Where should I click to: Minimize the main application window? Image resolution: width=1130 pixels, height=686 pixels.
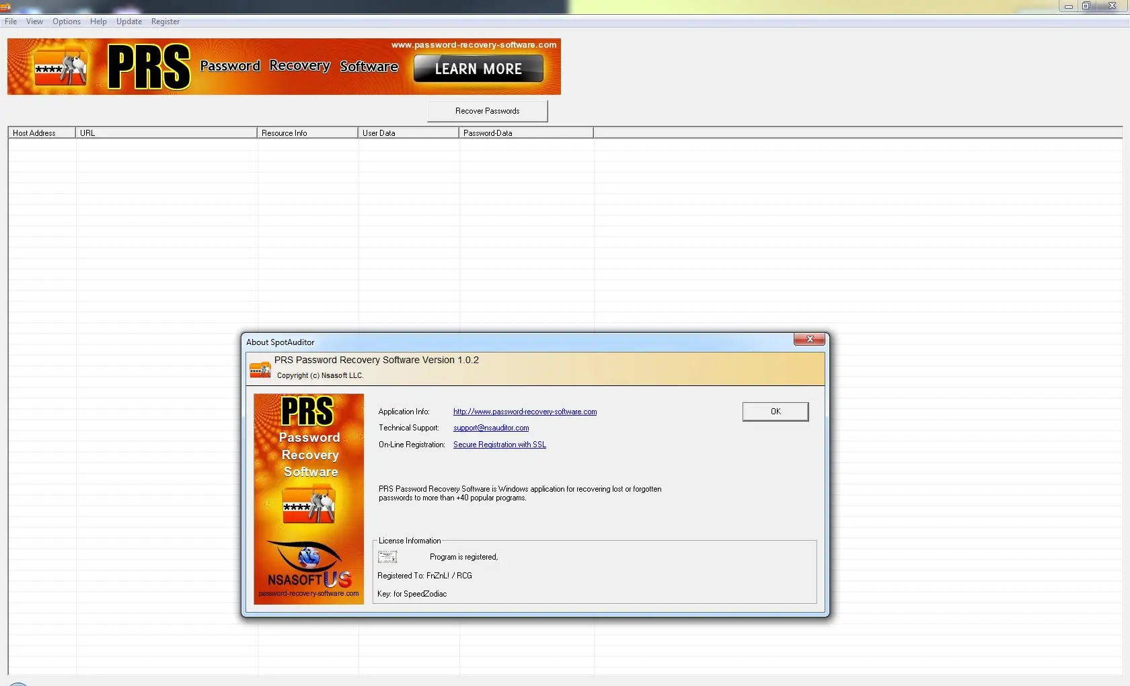pyautogui.click(x=1069, y=6)
